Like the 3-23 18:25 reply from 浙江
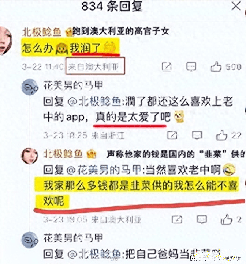This screenshot has height=264, width=246. (x=221, y=135)
